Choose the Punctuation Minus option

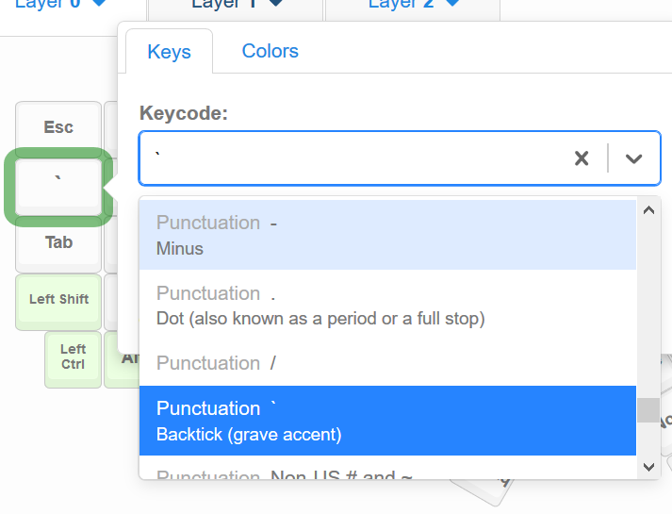tap(387, 235)
